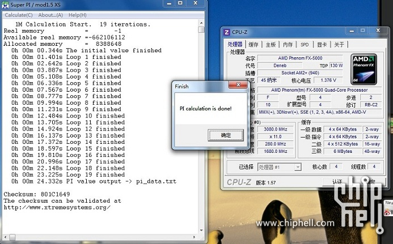Viewport: 393px width, 244px height.
Task: Click the Super PI vertical scrollbar up arrow
Action: [201, 23]
